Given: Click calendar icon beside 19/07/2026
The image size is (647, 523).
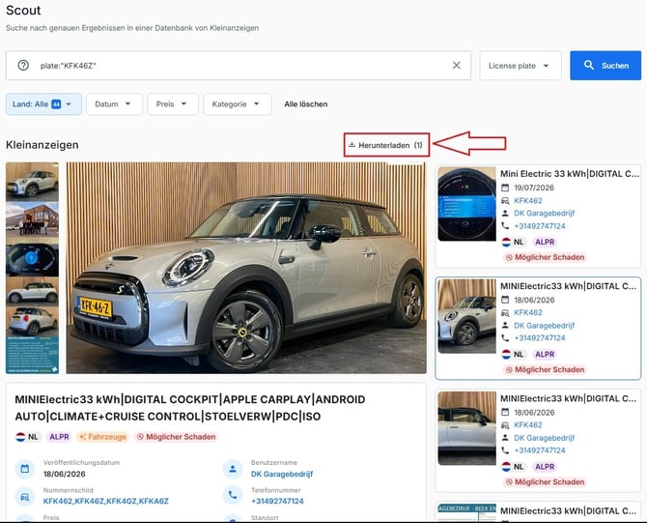Looking at the screenshot, I should [505, 188].
